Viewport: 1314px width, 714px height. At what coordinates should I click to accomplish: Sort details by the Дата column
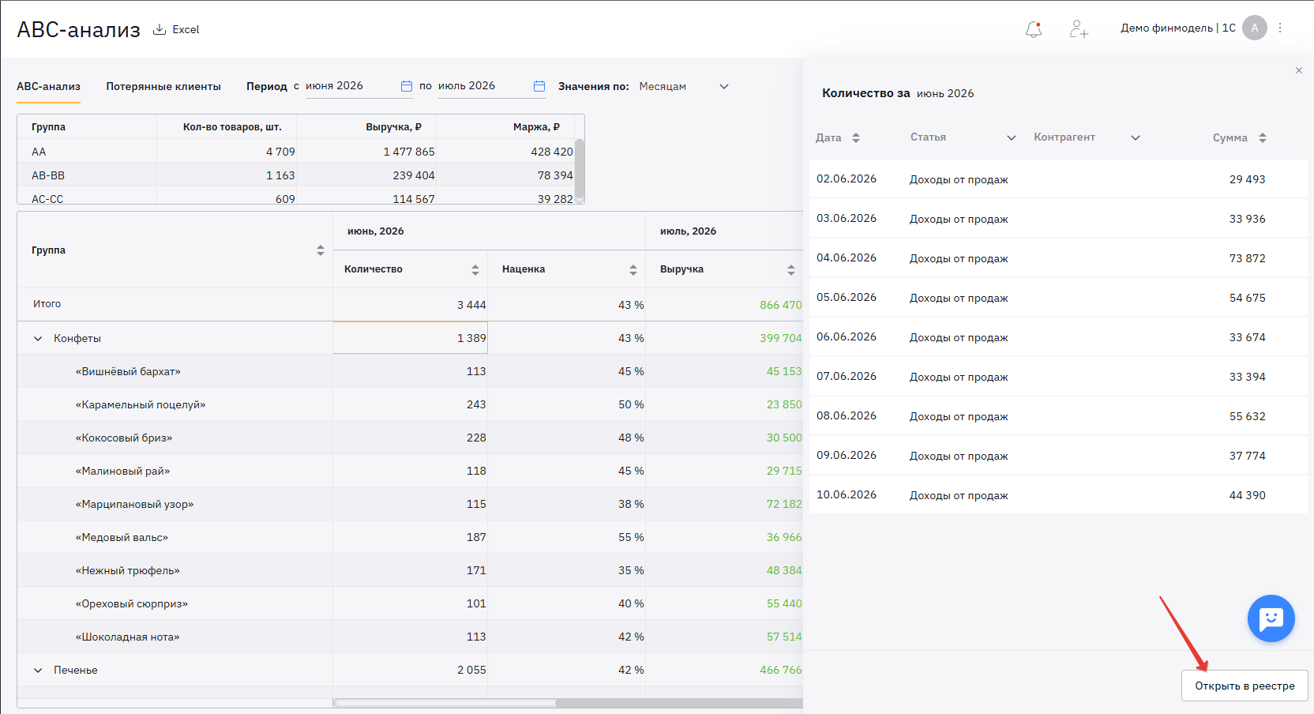point(856,137)
